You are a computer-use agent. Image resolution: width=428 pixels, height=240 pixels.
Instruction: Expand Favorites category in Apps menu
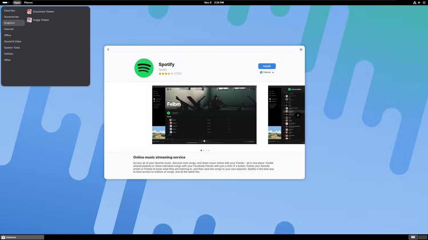pyautogui.click(x=9, y=11)
